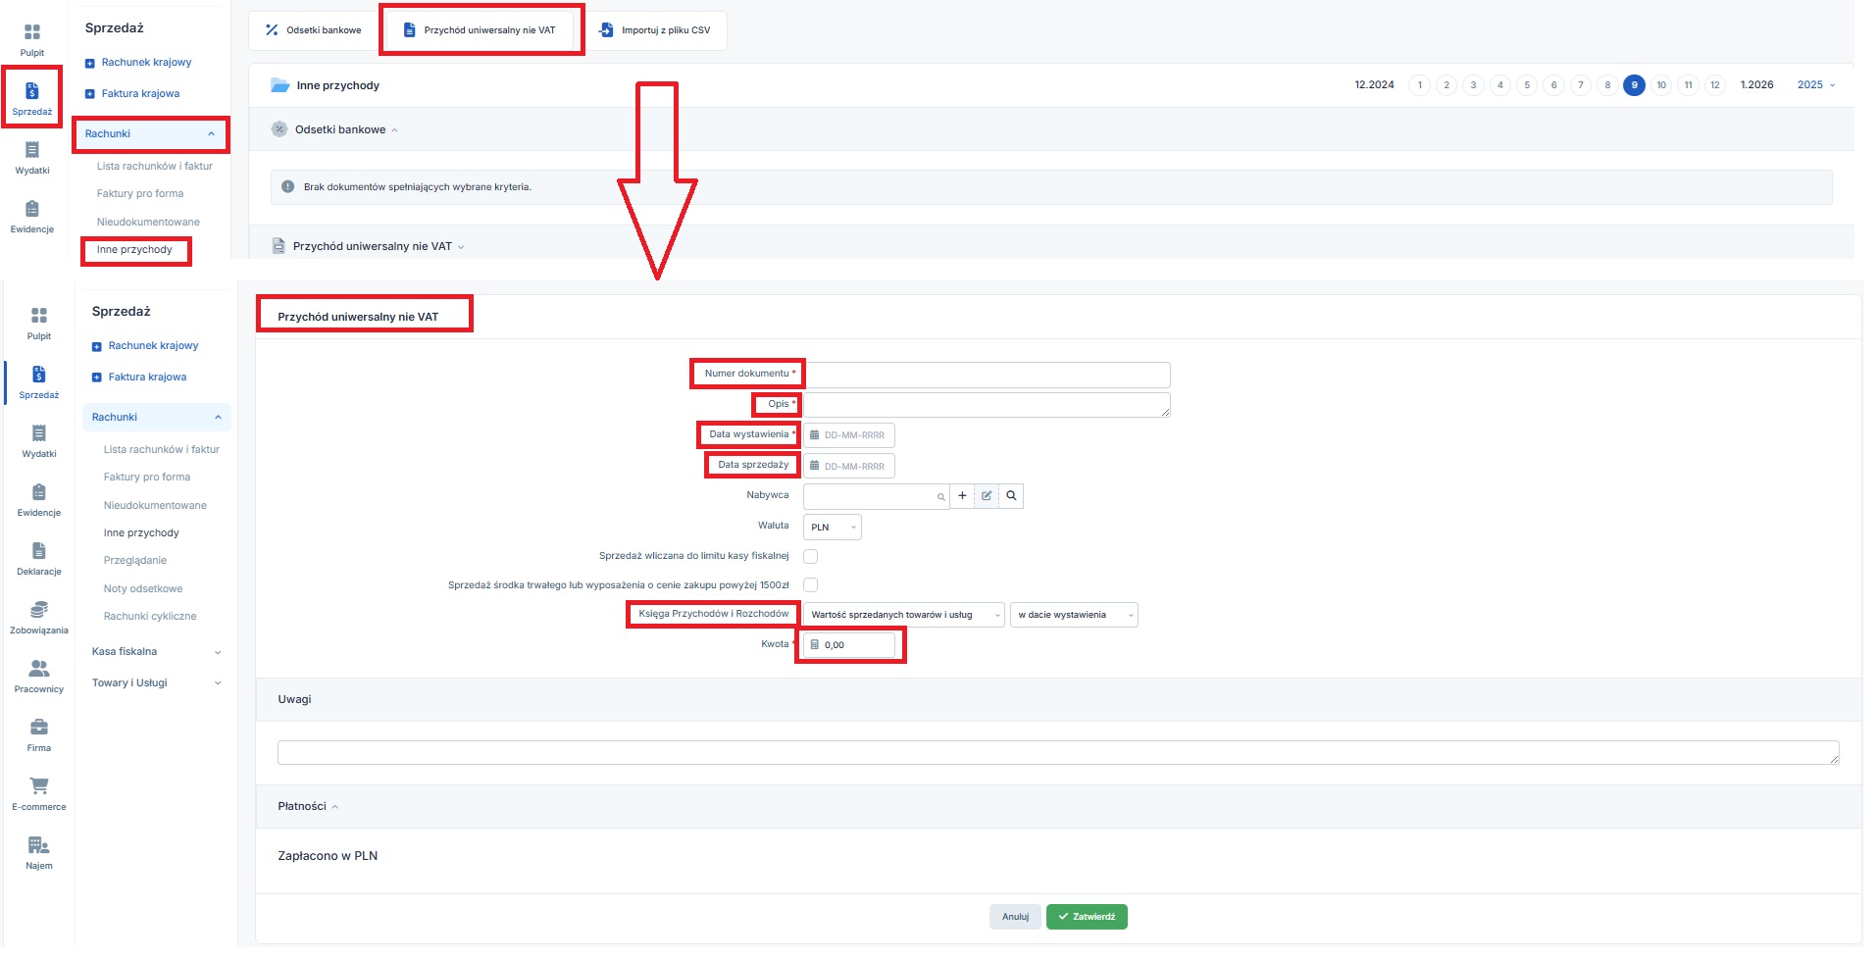Open the Importuj z pliku CSV tab
The height and width of the screenshot is (958, 1875).
[655, 30]
